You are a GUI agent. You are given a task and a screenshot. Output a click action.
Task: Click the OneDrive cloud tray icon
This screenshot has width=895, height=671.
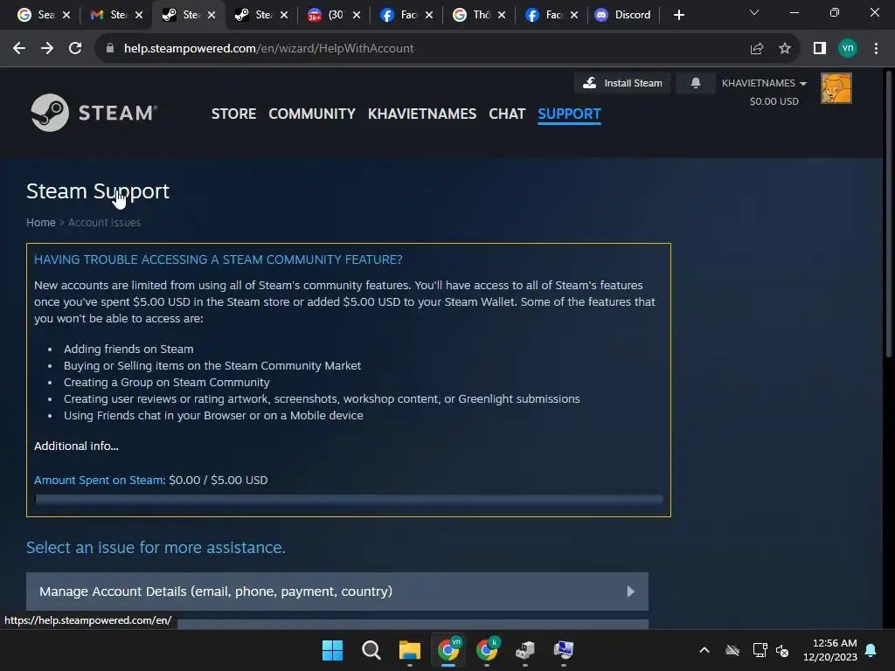(x=732, y=650)
